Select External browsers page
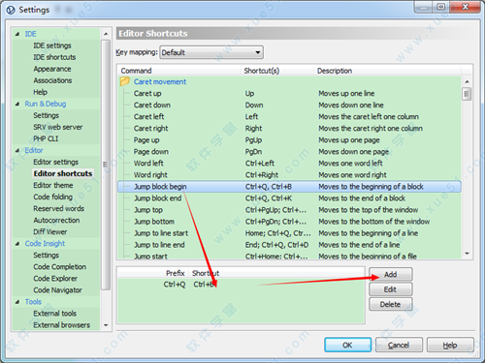 pyautogui.click(x=61, y=325)
